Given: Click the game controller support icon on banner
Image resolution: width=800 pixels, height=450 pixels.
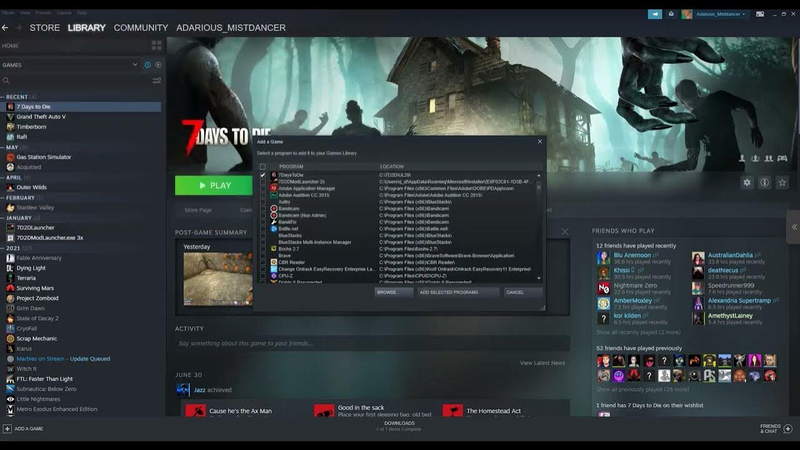Looking at the screenshot, I should coord(782,159).
